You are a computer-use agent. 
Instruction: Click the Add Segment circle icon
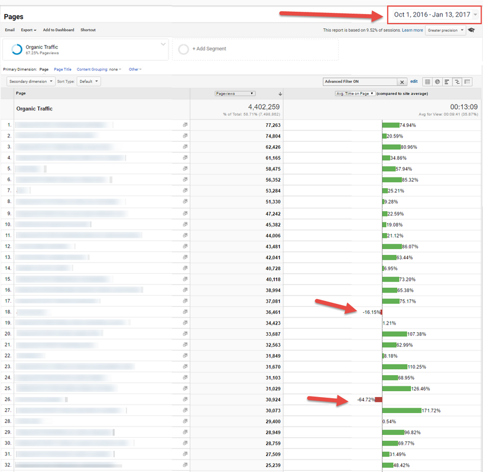(183, 50)
